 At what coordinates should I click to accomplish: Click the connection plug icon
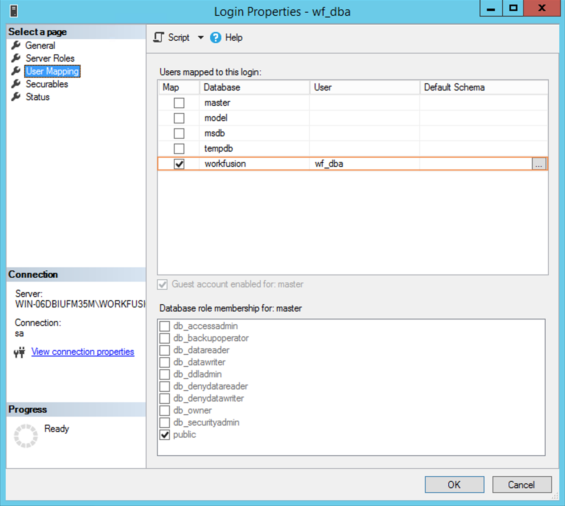click(19, 352)
